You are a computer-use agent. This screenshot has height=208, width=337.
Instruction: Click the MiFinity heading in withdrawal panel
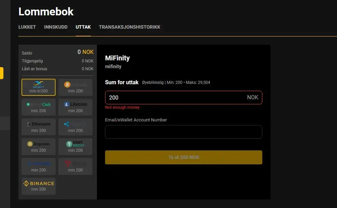click(117, 58)
